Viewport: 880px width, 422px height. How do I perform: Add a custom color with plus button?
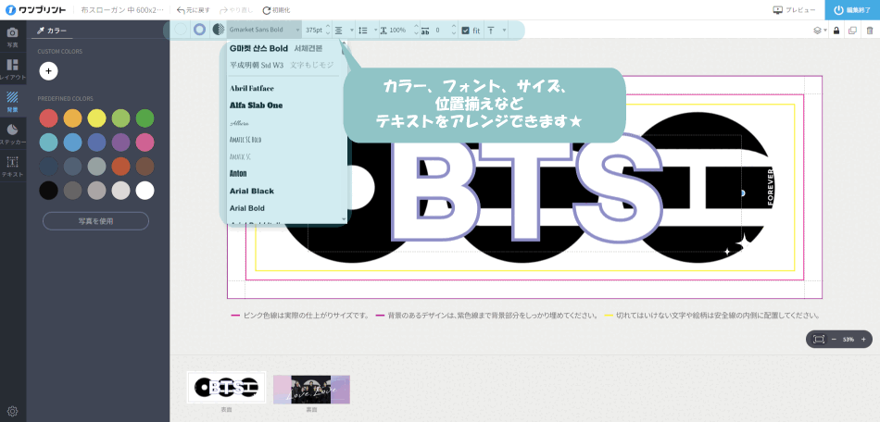(48, 70)
